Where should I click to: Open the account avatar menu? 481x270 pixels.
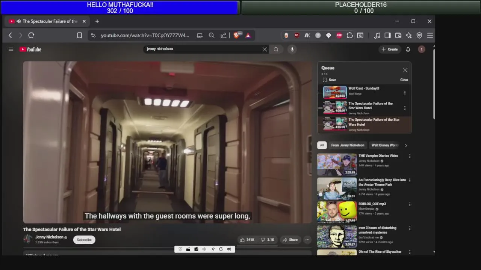coord(422,49)
